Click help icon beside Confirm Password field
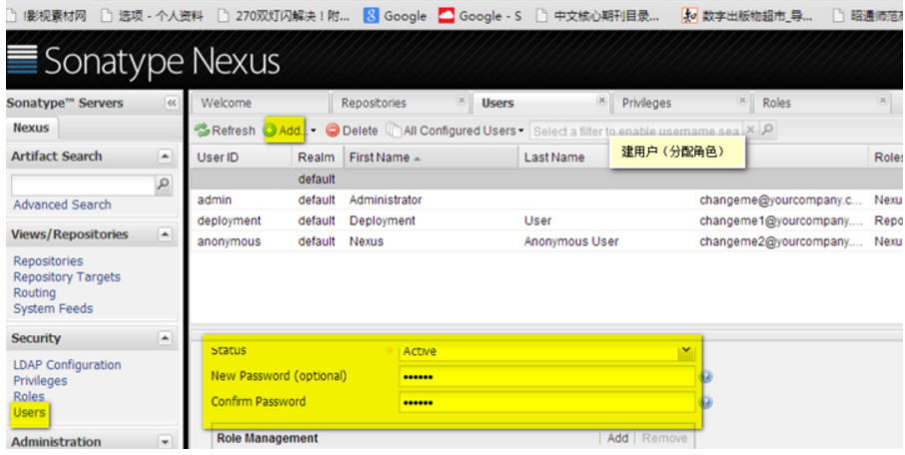905x455 pixels. (x=706, y=402)
